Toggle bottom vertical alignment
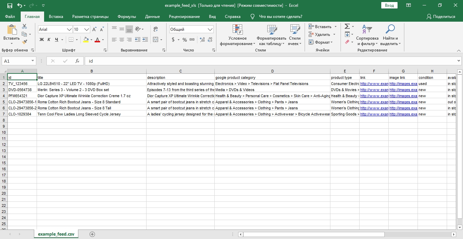Image resolution: width=463 pixels, height=239 pixels. pyautogui.click(x=129, y=29)
